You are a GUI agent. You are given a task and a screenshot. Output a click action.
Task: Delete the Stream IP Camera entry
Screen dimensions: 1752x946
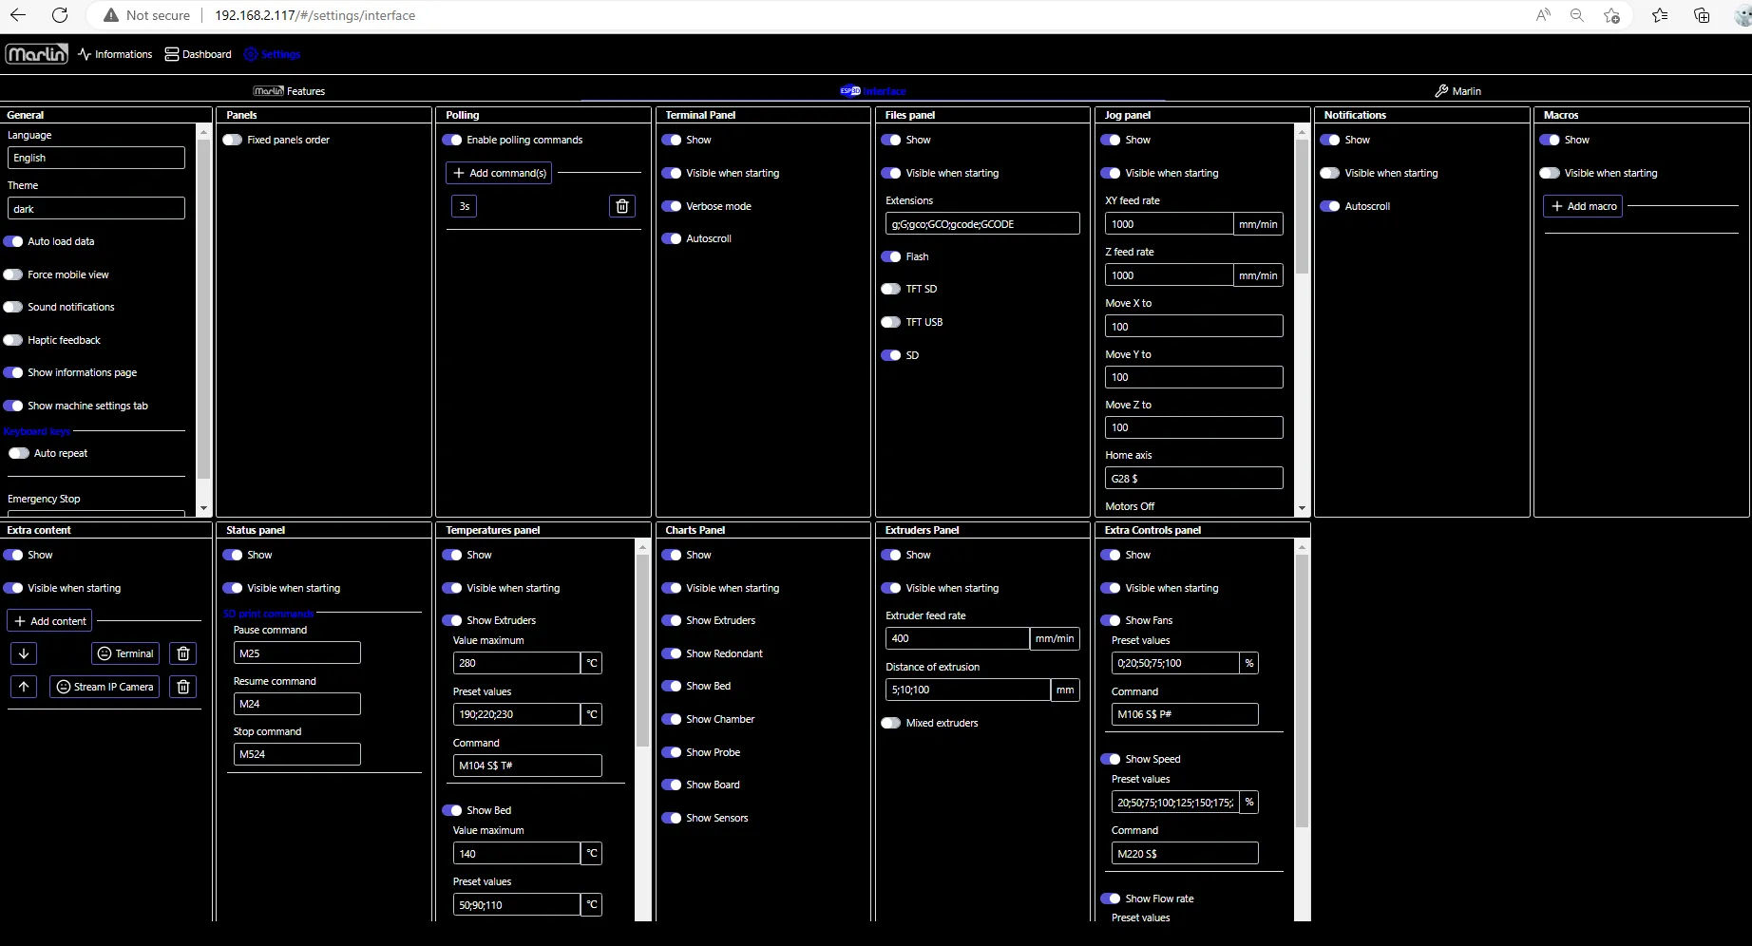[x=183, y=687]
